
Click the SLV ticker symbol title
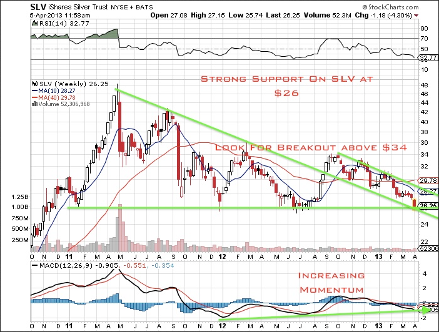[39, 7]
